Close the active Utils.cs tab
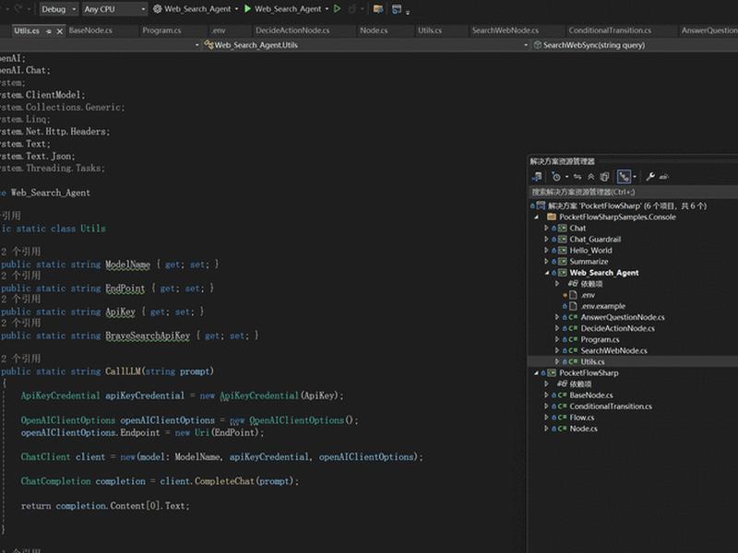Screen dimensions: 738x553 (60, 31)
